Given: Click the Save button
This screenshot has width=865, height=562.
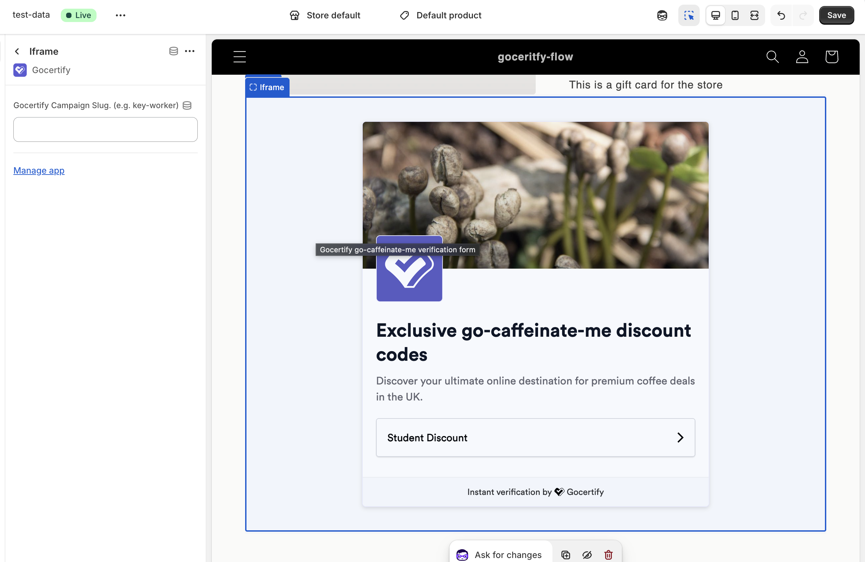Looking at the screenshot, I should [836, 15].
